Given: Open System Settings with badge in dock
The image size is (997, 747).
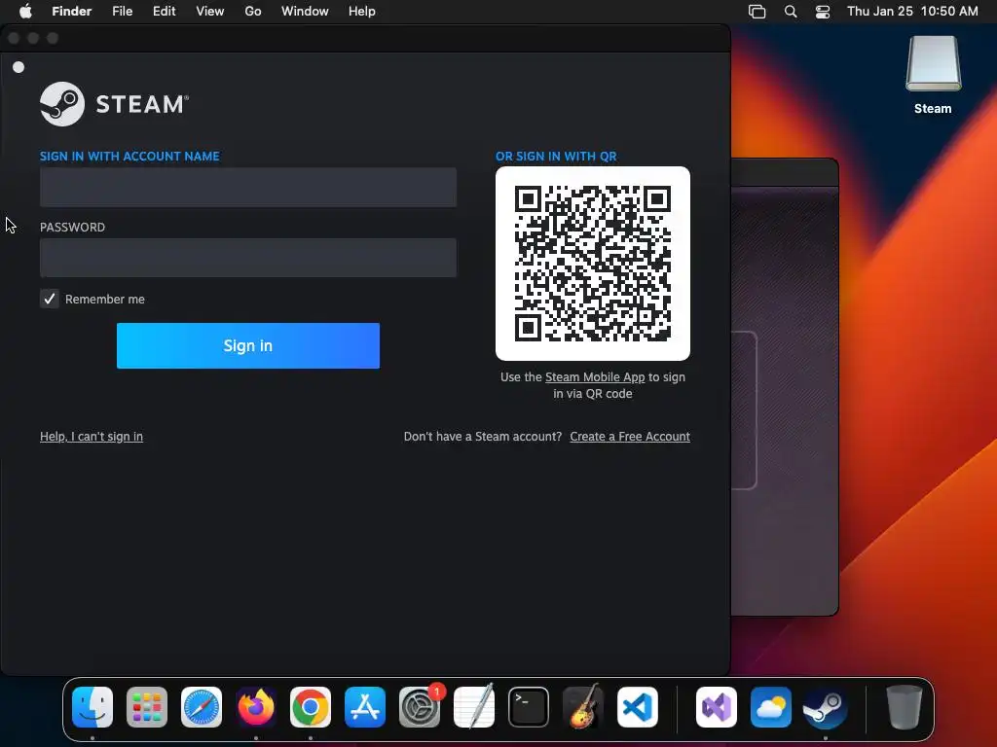Looking at the screenshot, I should 420,707.
